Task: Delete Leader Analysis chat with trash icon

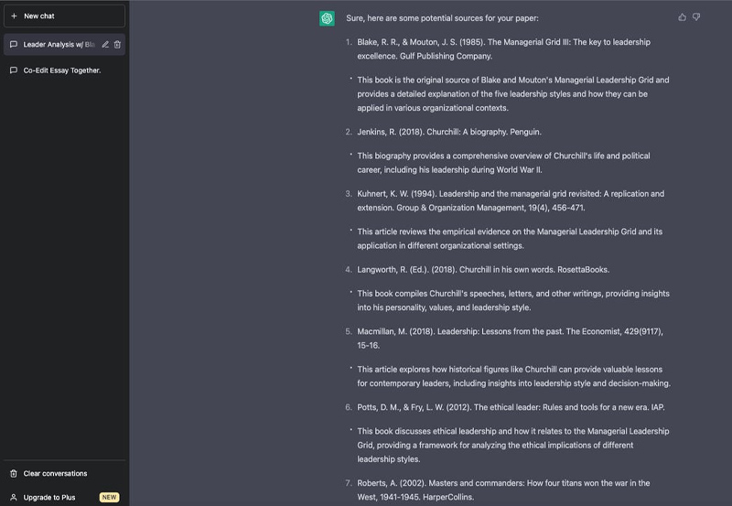Action: click(117, 44)
